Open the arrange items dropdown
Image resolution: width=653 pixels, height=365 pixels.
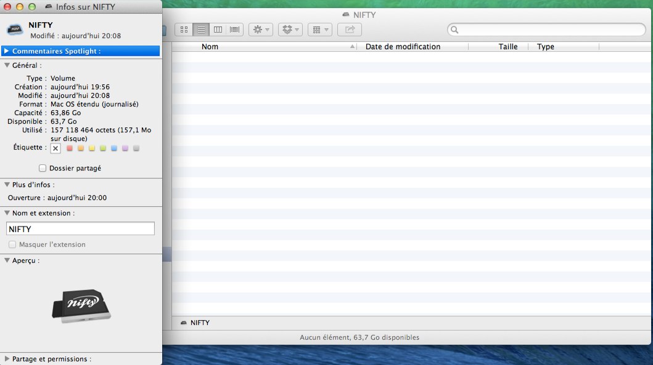[x=320, y=30]
